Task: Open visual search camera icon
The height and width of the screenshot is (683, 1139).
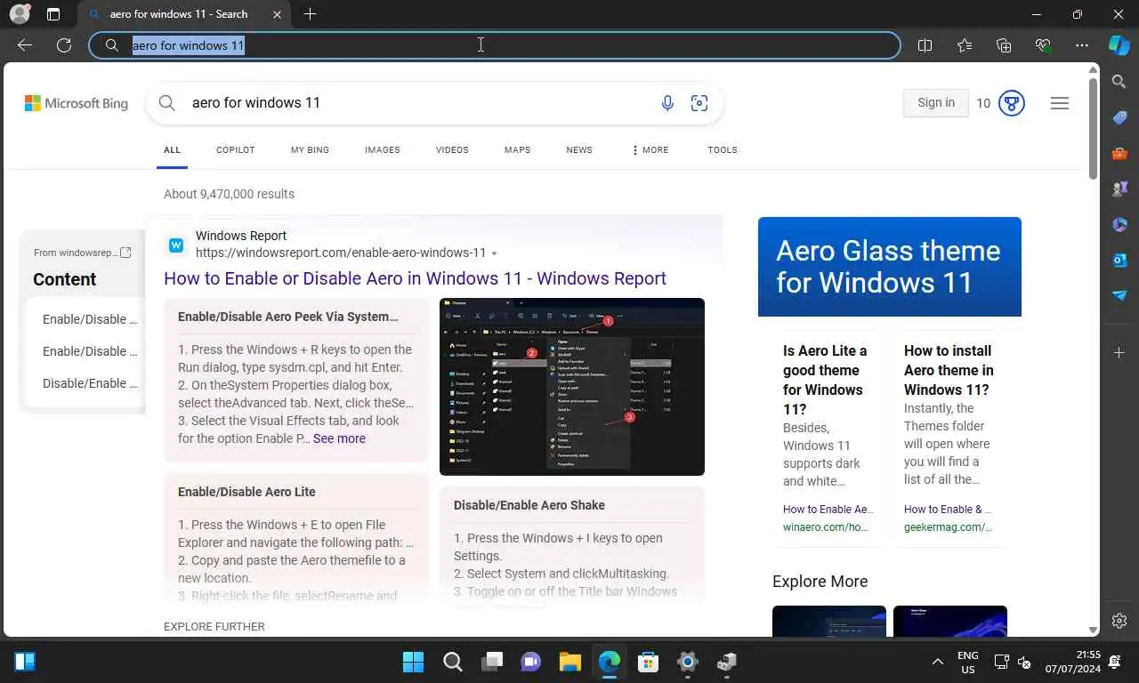Action: (x=699, y=103)
